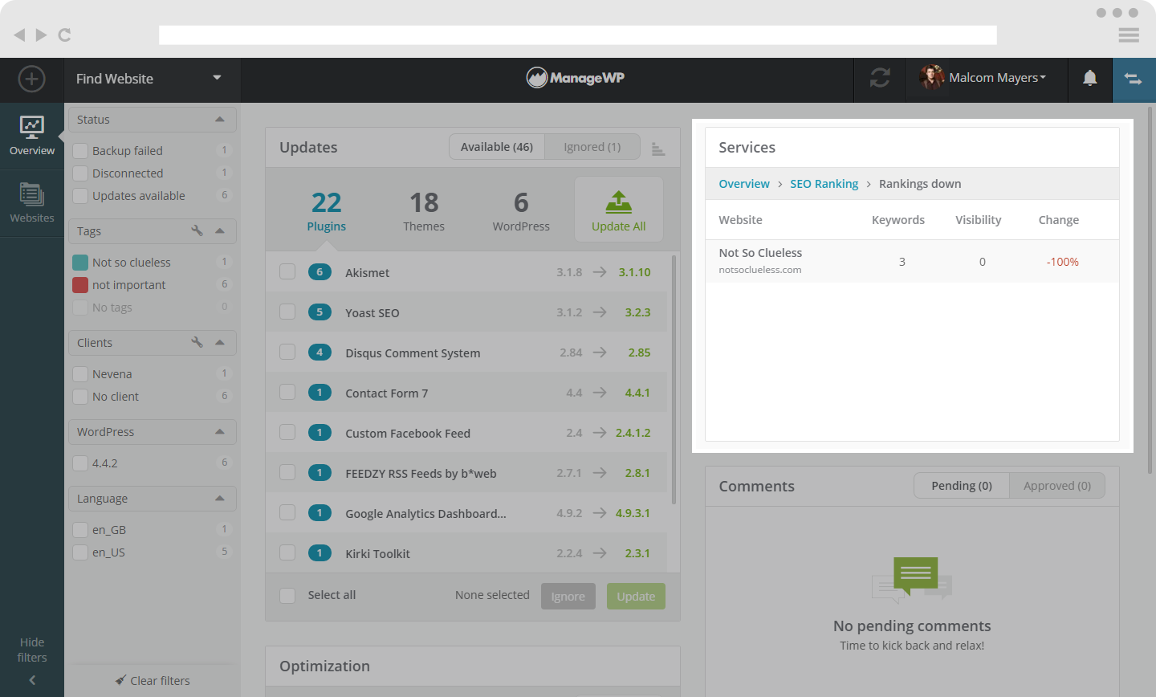1156x697 pixels.
Task: Open the notifications bell
Action: click(x=1089, y=78)
